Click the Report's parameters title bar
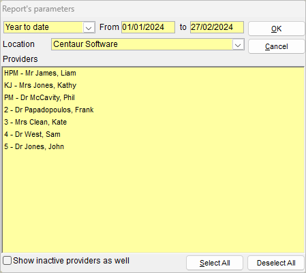This screenshot has height=273, width=306. (153, 9)
